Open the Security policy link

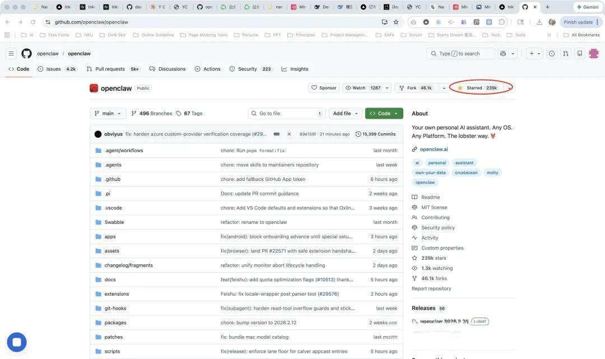pyautogui.click(x=438, y=228)
